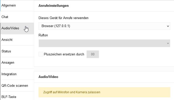Click the chevron arrow of the device dropdown
174x100 pixels.
pos(168,26)
